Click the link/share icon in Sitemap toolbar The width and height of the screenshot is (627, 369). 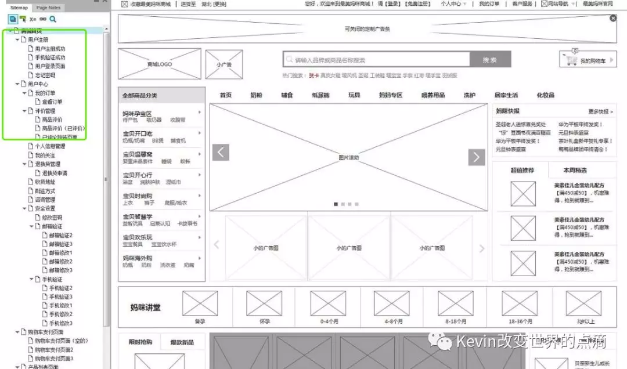43,19
